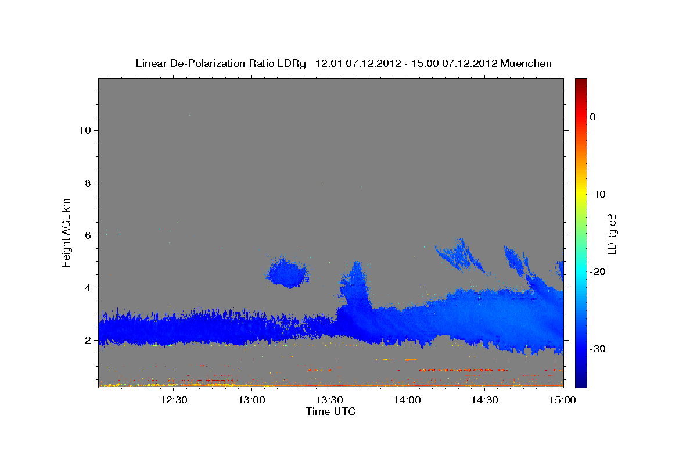Click the 'Time UTC' axis label
Viewport: 697px width, 465px height.
click(330, 412)
